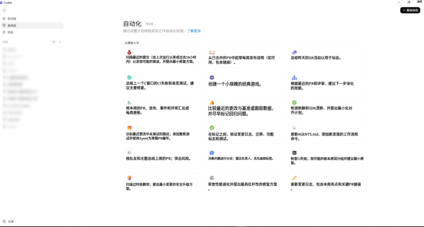Image resolution: width=424 pixels, height=227 pixels.
Task: Toggle the sidebar collapse control below Codex
Action: (x=4, y=10)
